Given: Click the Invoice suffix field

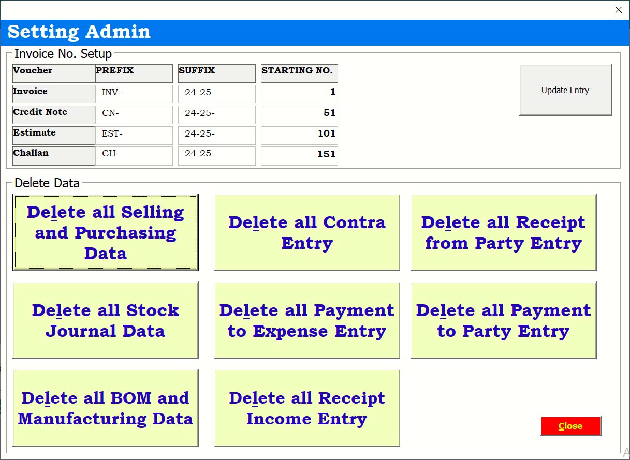Looking at the screenshot, I should (x=217, y=94).
